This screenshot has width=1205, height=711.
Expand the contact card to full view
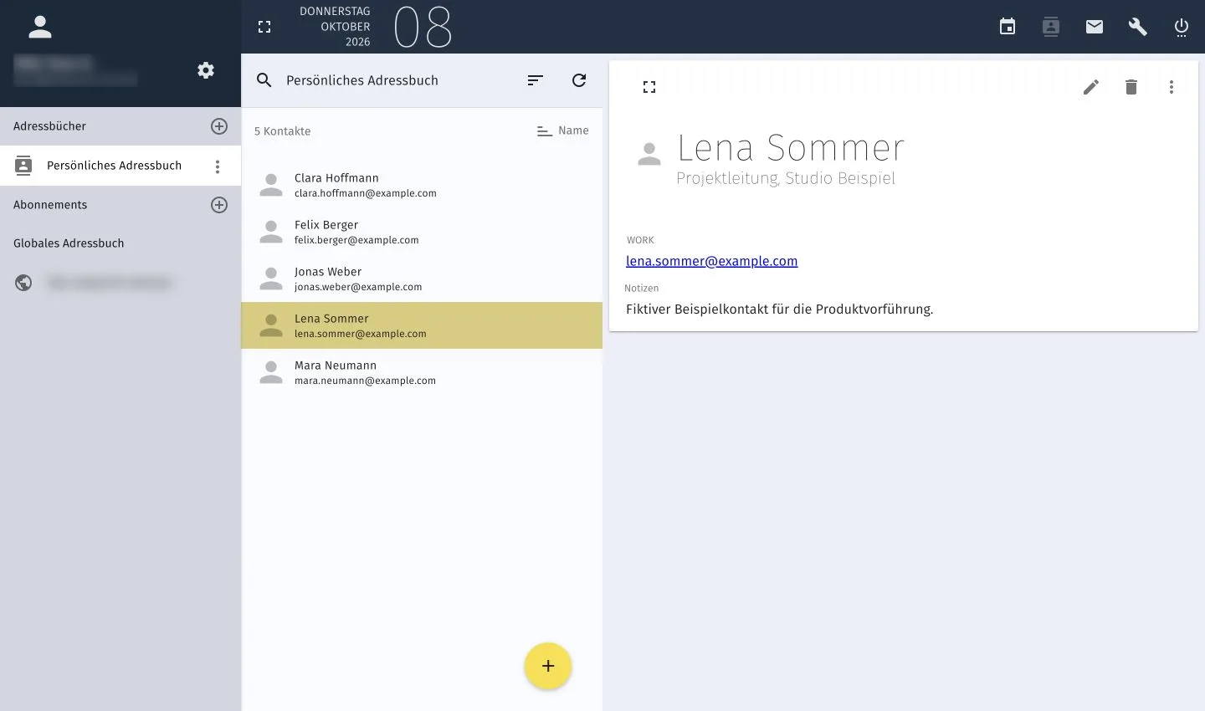[649, 87]
